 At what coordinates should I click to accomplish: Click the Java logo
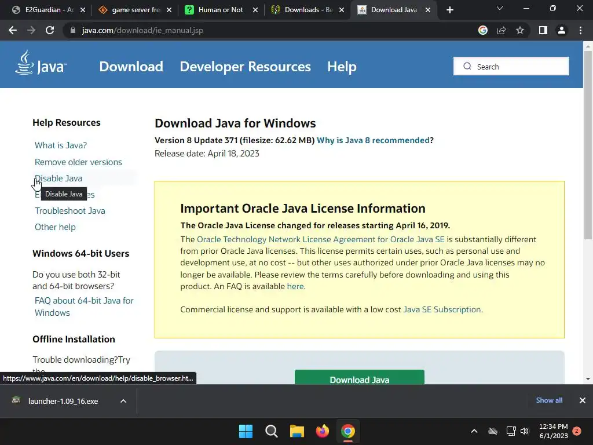(x=41, y=63)
